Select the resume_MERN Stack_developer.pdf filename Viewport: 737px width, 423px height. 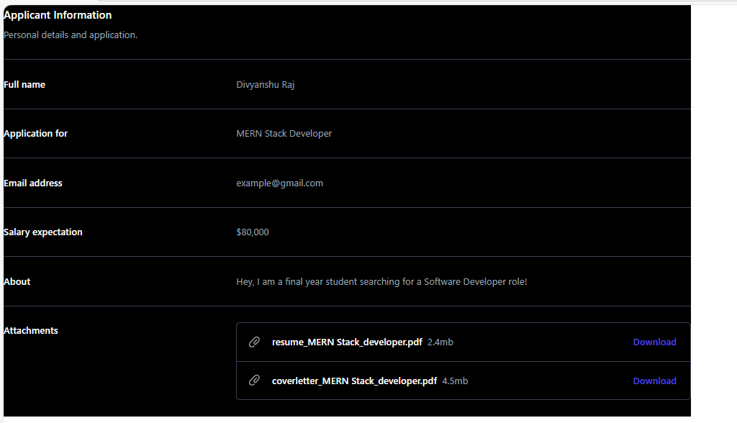click(x=347, y=342)
